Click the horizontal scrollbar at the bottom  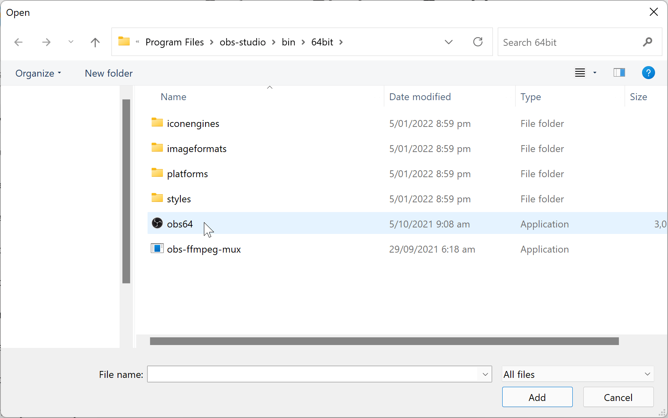click(384, 341)
